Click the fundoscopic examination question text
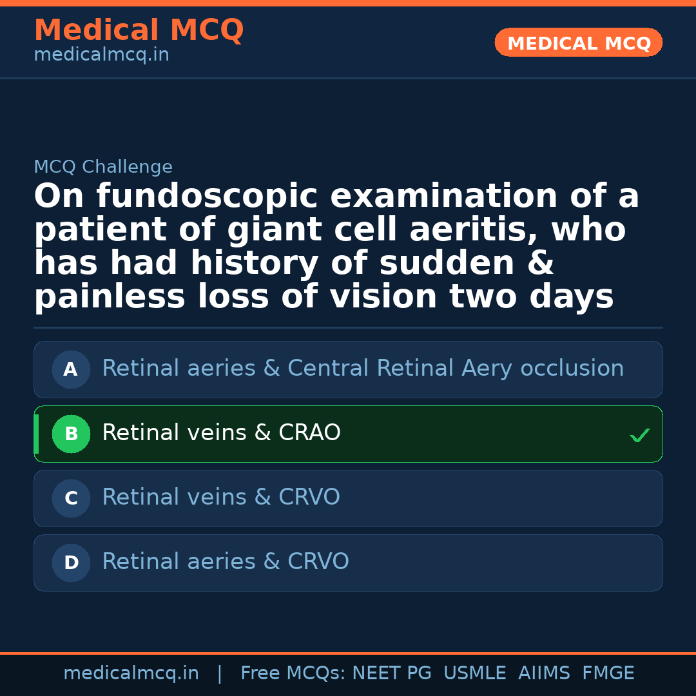The width and height of the screenshot is (696, 696). (335, 247)
